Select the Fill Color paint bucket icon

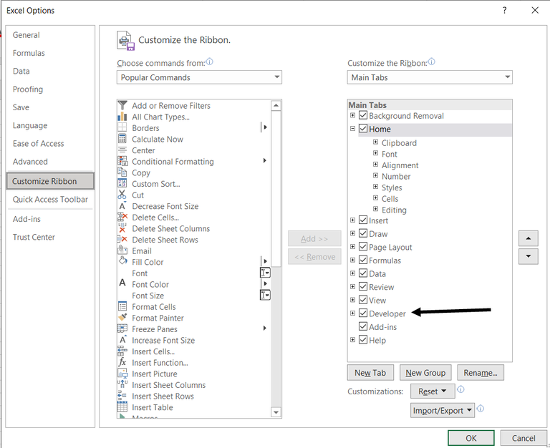pyautogui.click(x=122, y=261)
